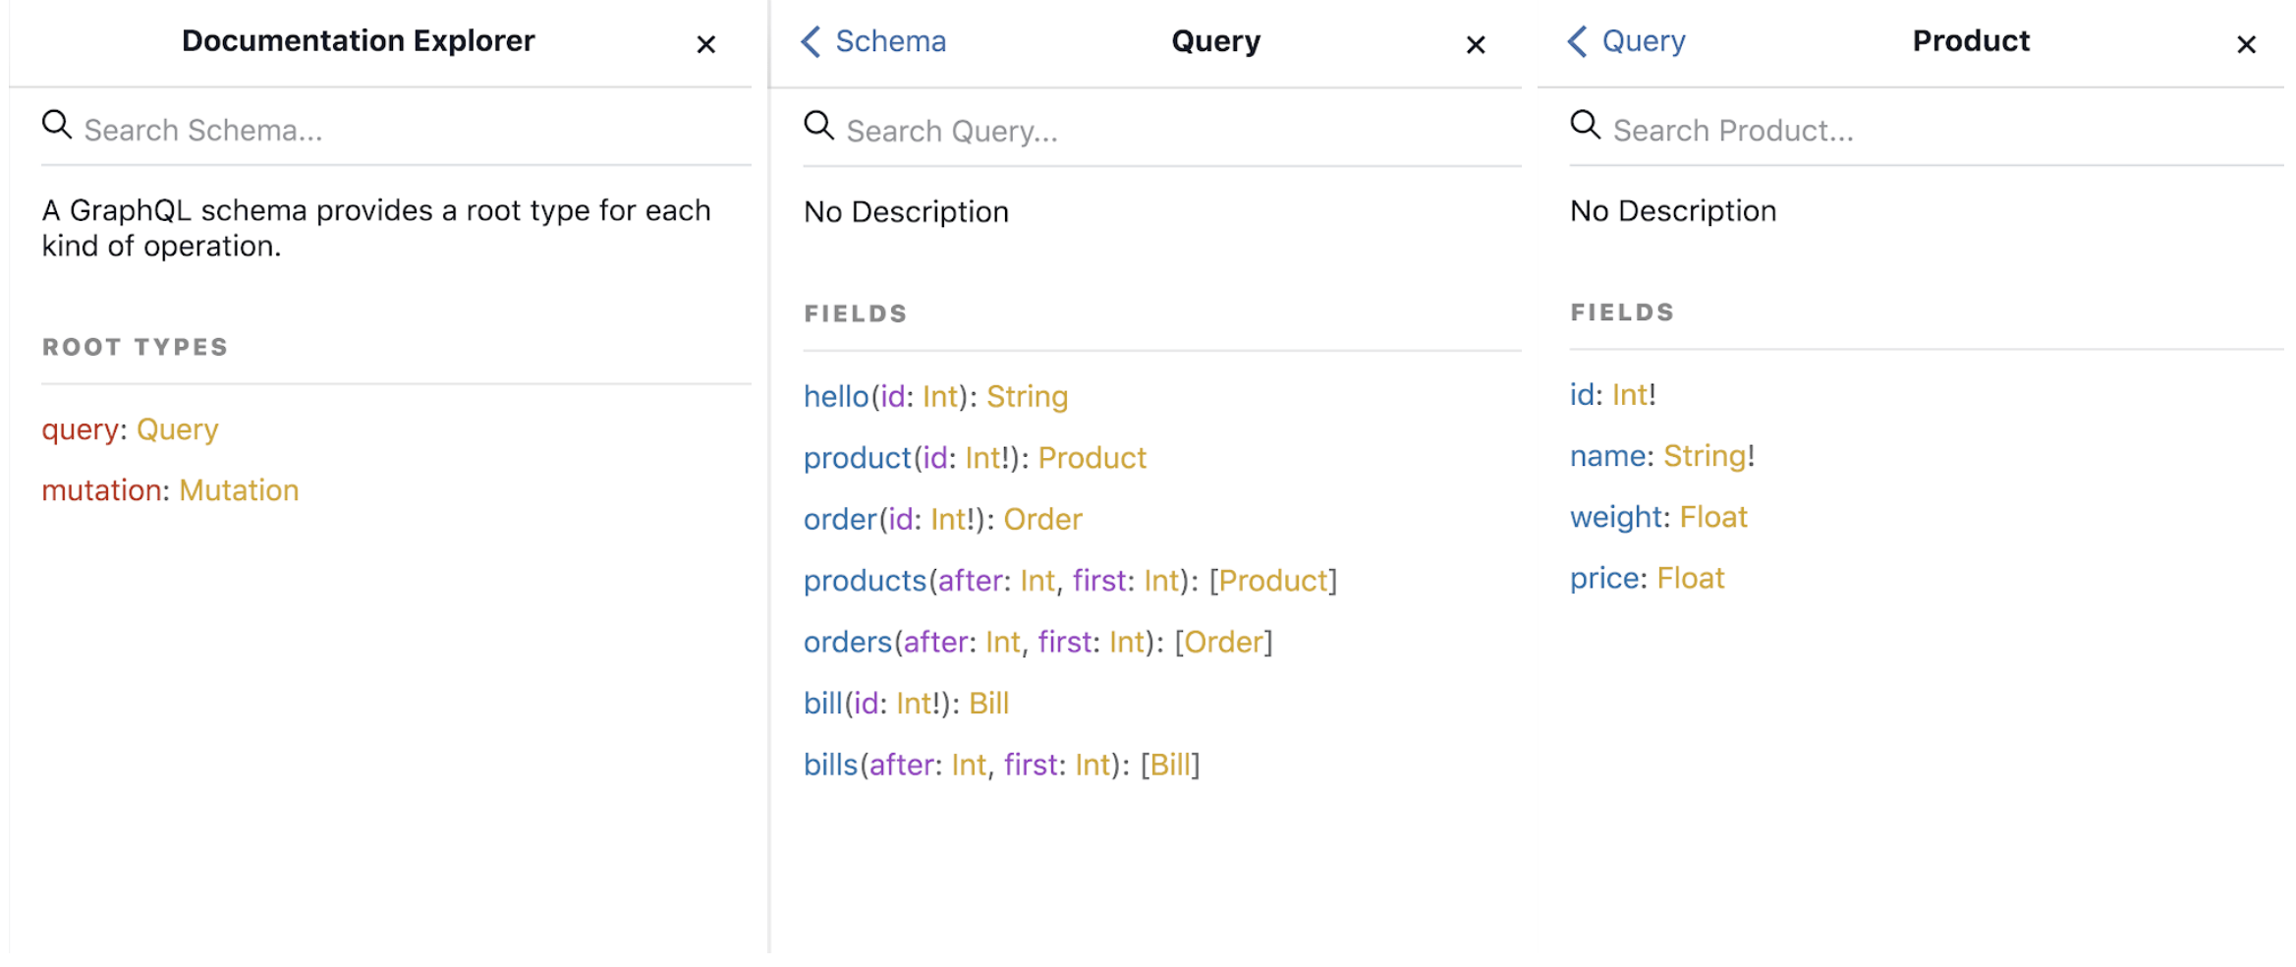Open the weight field in Product
This screenshot has width=2296, height=967.
[x=1615, y=517]
